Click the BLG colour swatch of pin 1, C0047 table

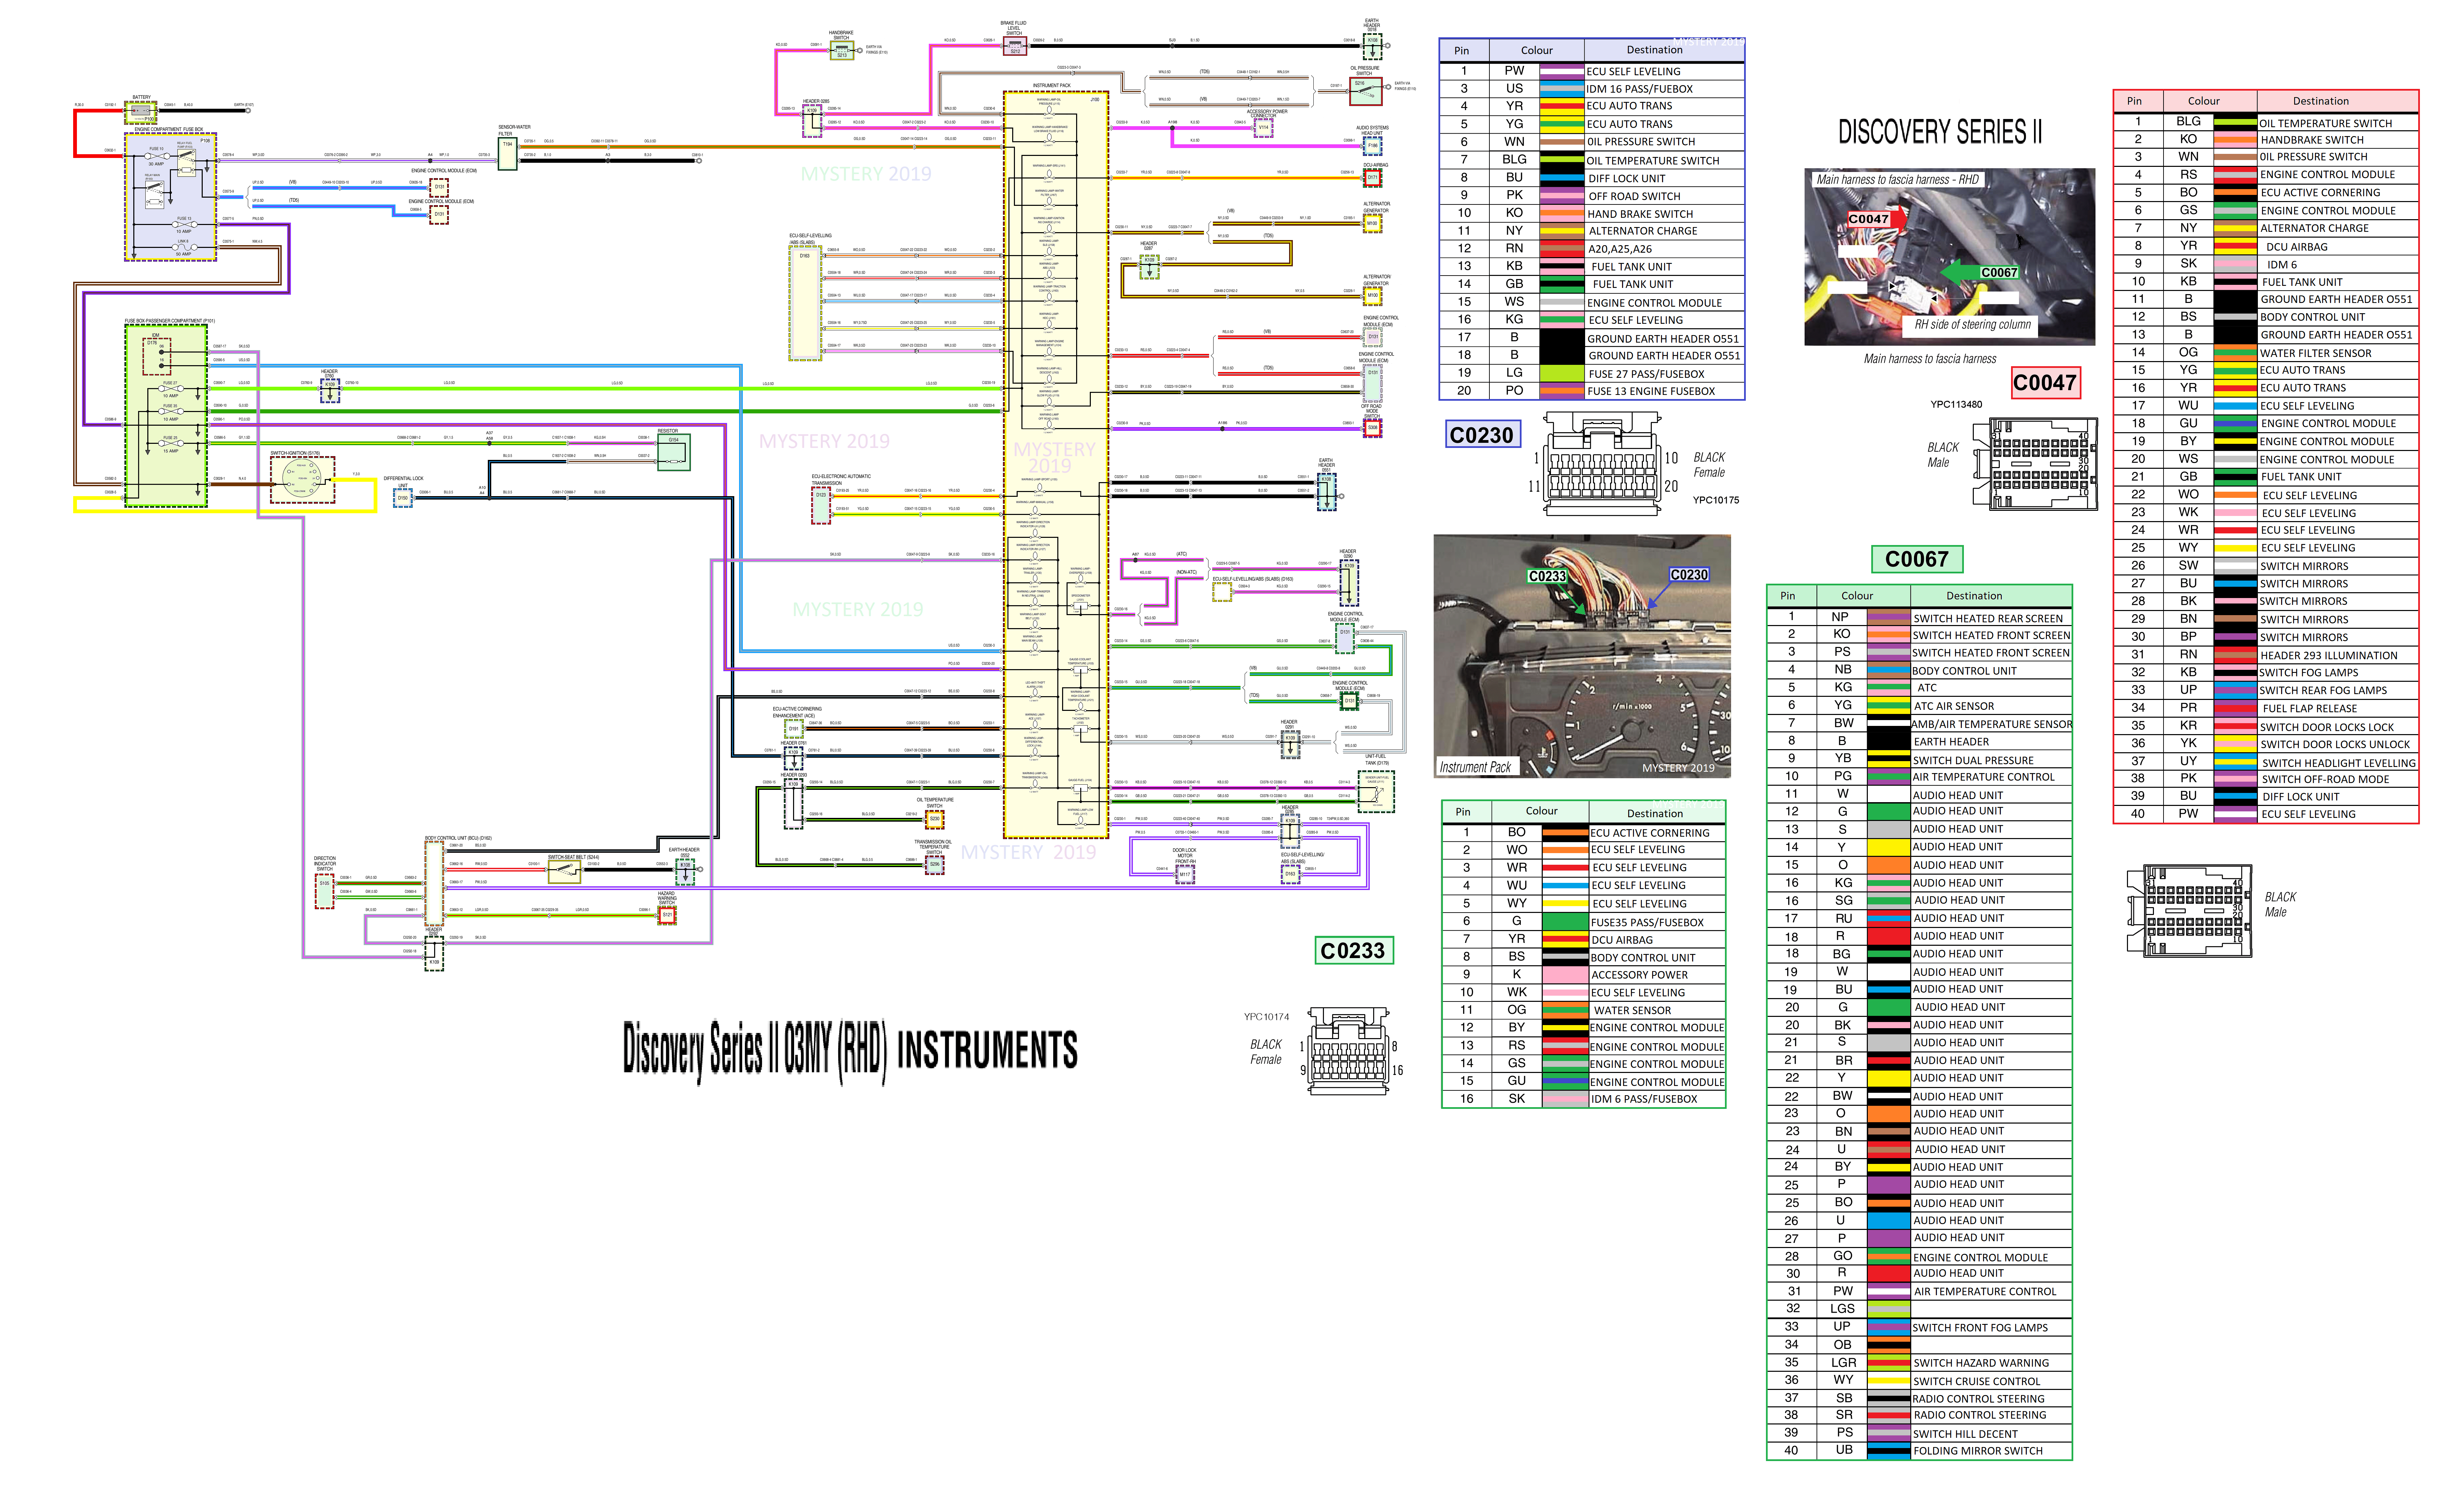(2235, 122)
